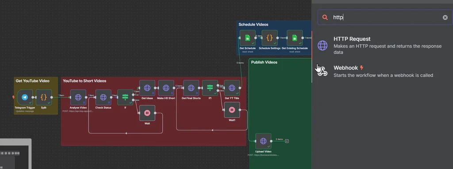Select the Get YouTube Video title
Screen dimensions: 453x169
click(32, 81)
